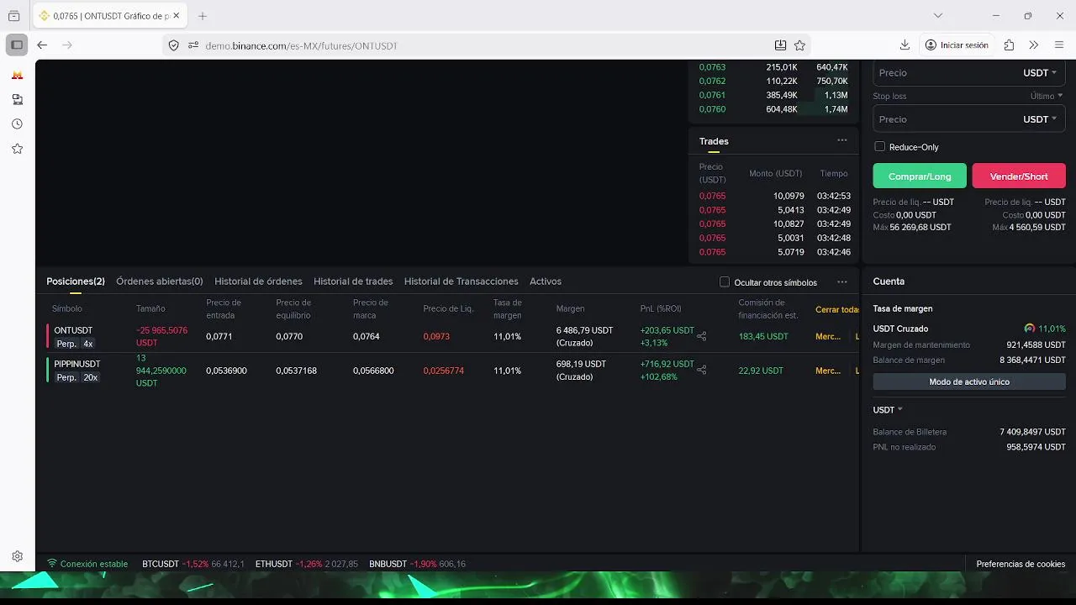The image size is (1076, 605).
Task: Bookmark this page with the star icon
Action: 799,45
